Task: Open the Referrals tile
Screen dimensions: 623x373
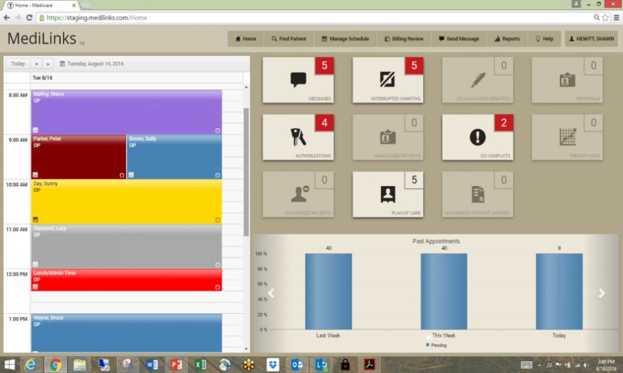Action: [567, 80]
